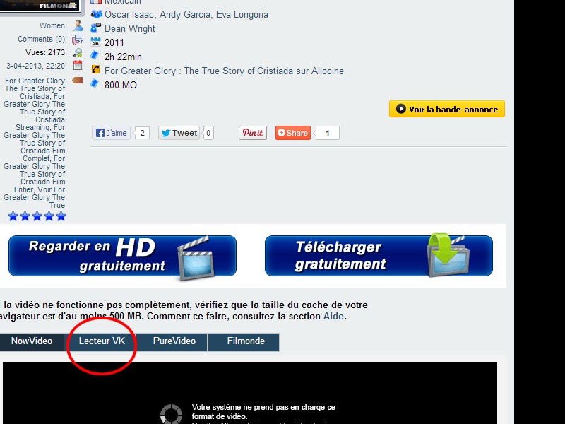
Task: Click the file size icon beside 800 MO
Action: pyautogui.click(x=95, y=83)
